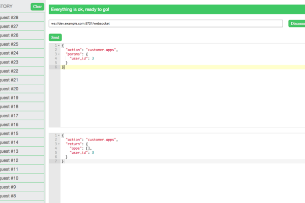Open history Request #24
The image size is (305, 203).
22,53
